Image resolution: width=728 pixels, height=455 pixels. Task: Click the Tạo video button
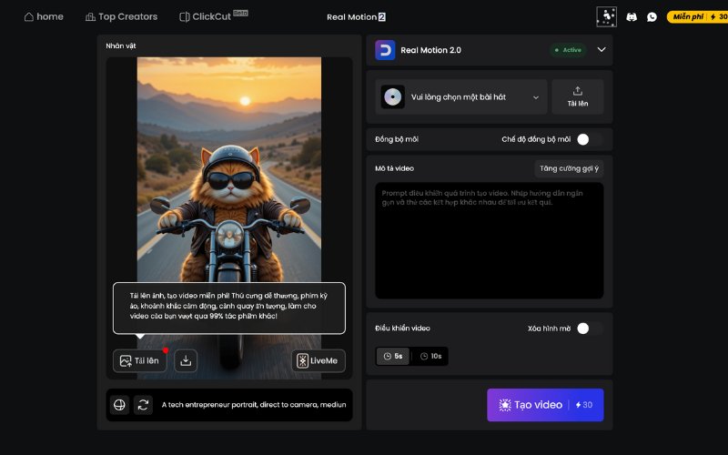click(545, 405)
